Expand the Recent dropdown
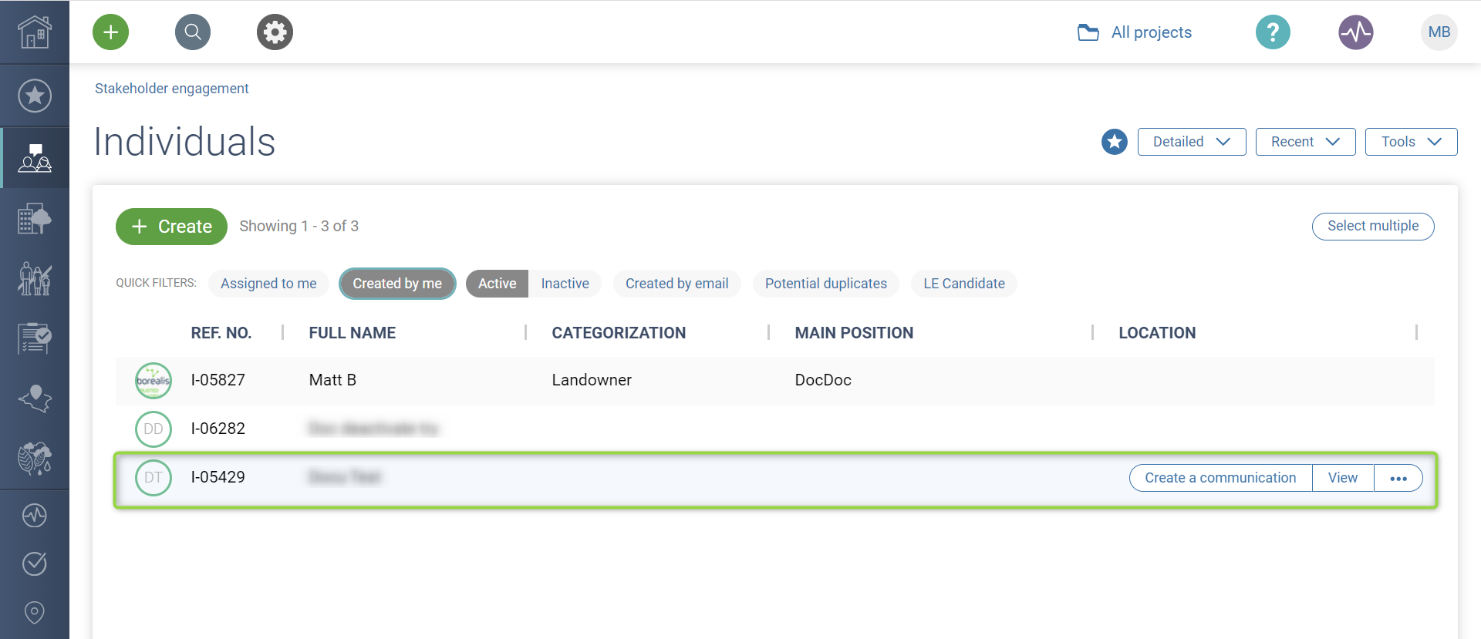 (x=1305, y=142)
